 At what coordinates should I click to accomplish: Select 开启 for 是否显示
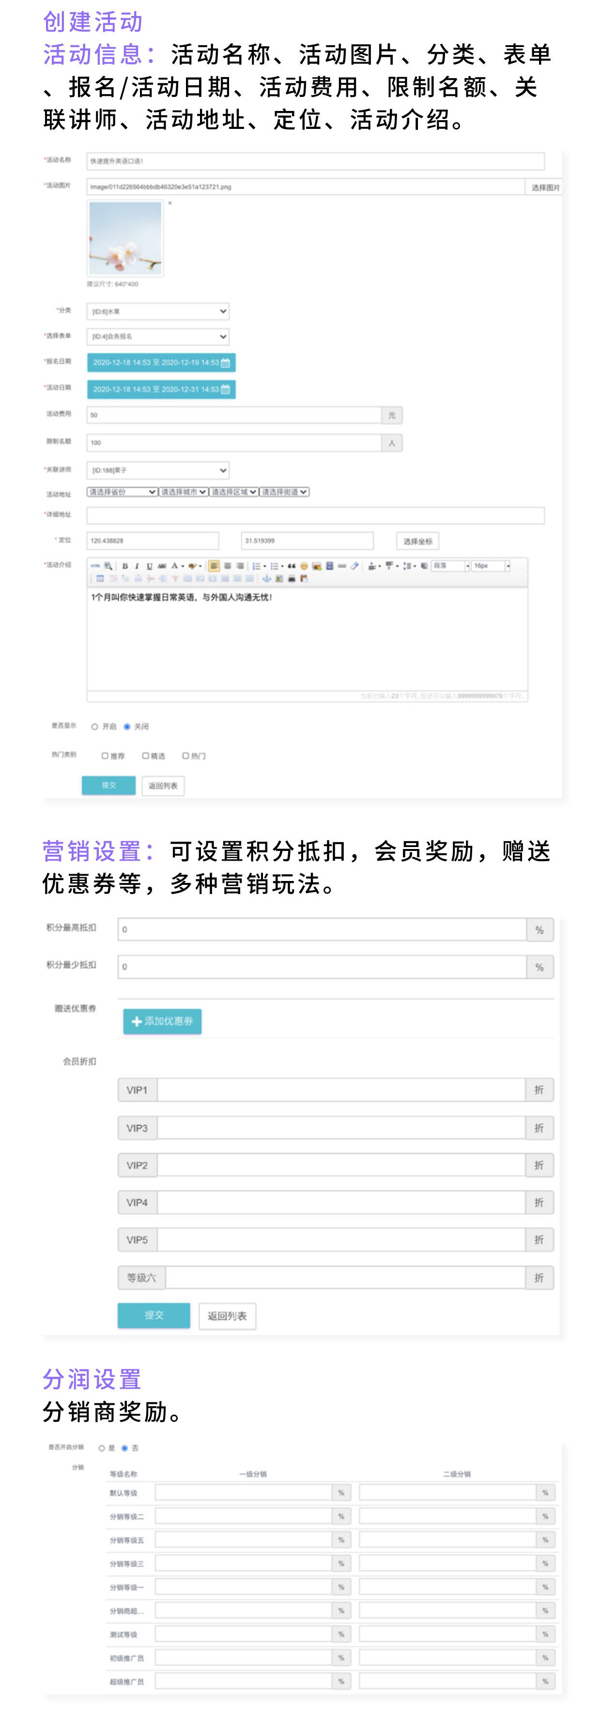(94, 727)
